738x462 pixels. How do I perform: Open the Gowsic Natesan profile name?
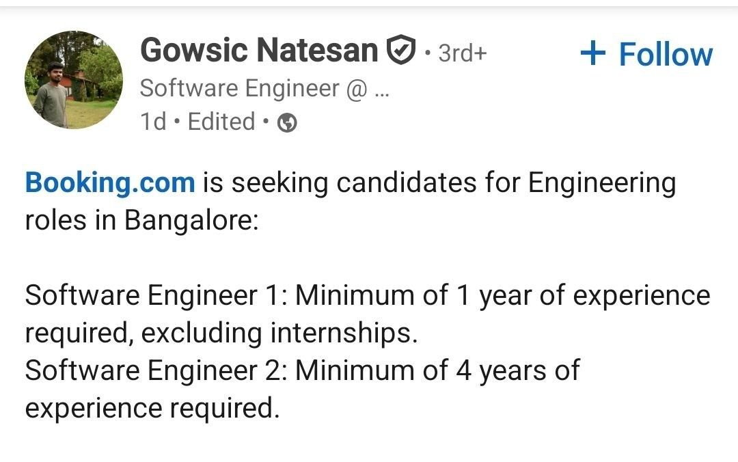(x=258, y=51)
